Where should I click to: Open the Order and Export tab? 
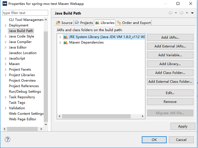[134, 23]
